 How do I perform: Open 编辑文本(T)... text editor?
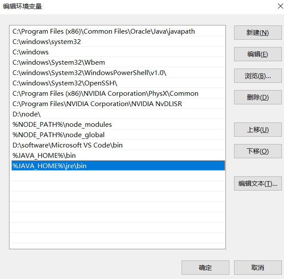pyautogui.click(x=258, y=184)
